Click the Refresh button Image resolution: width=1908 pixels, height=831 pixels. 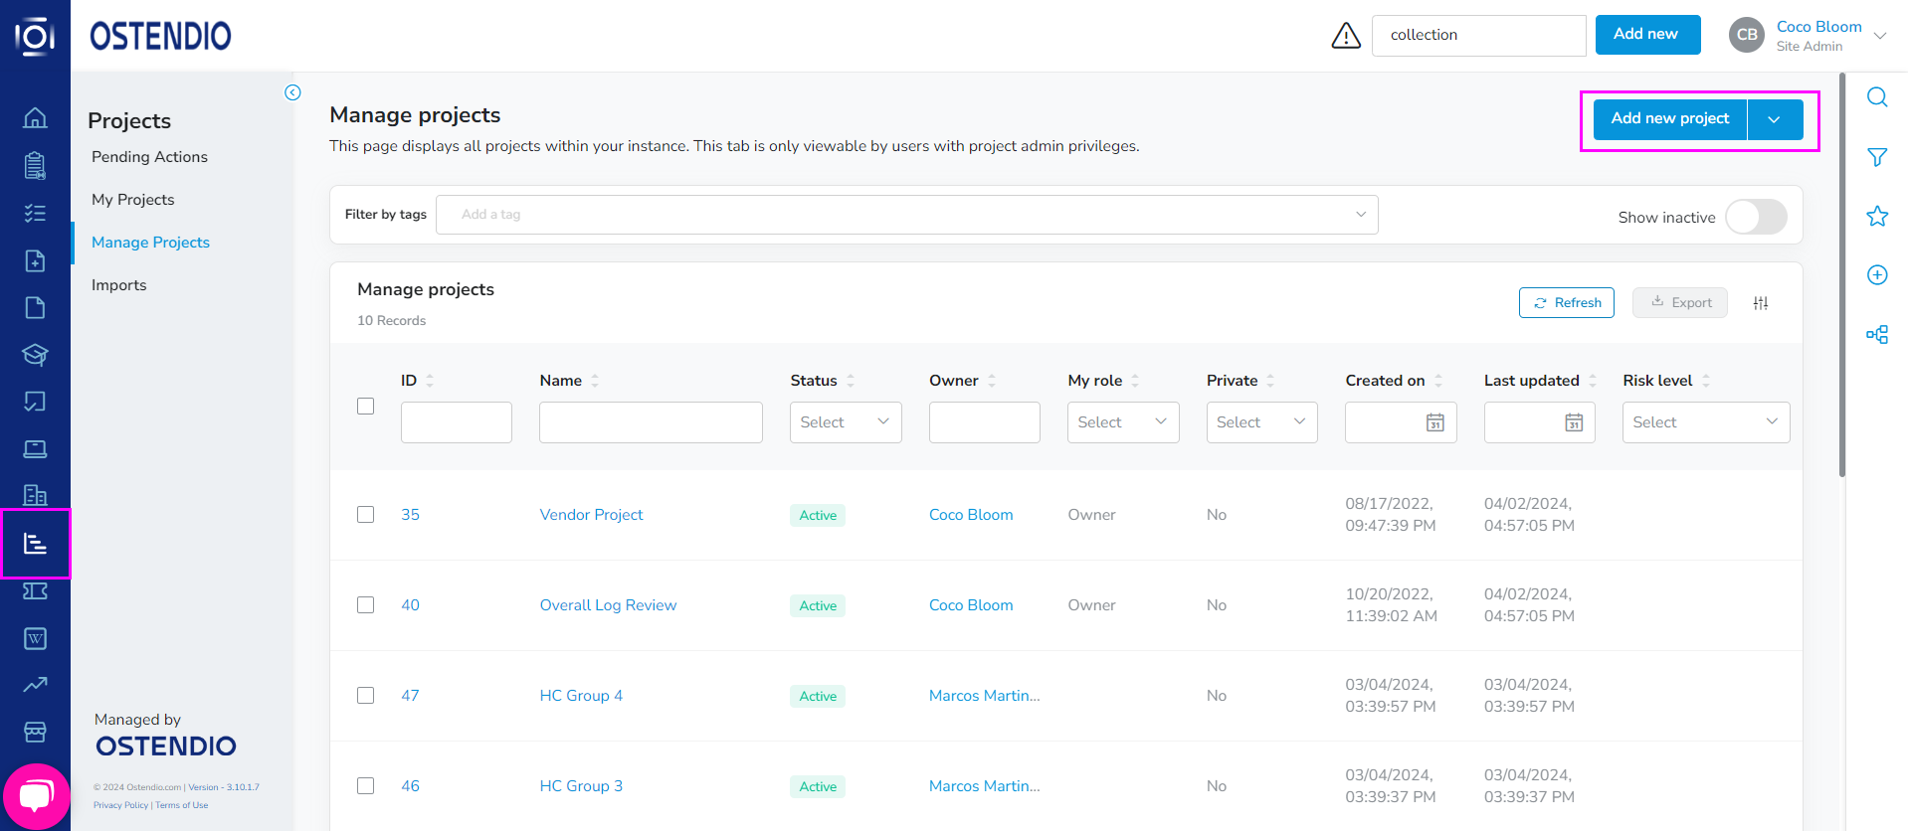point(1567,303)
